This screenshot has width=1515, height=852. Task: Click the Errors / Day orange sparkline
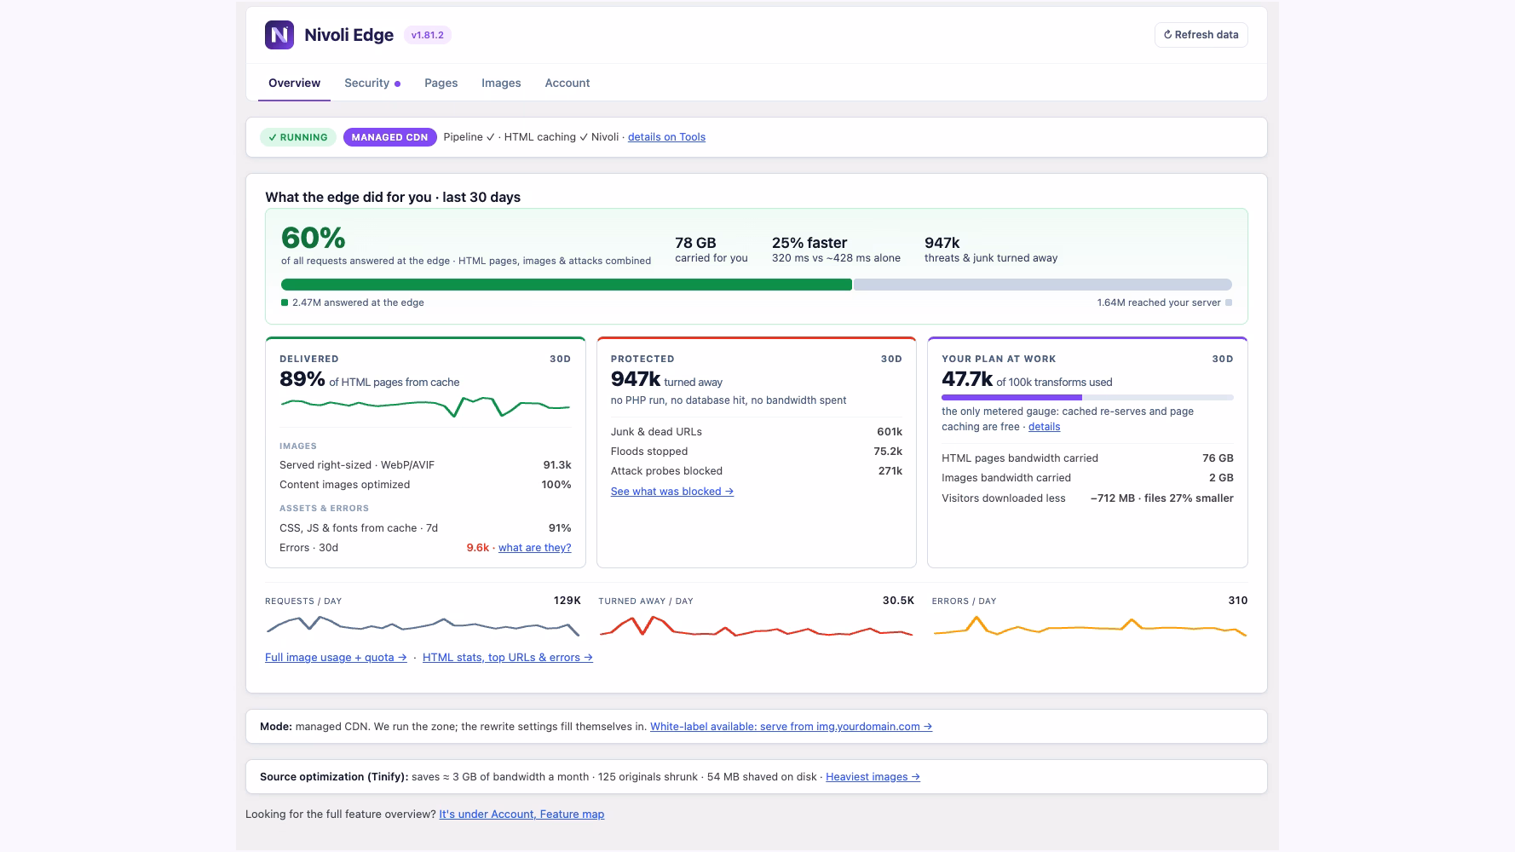[1090, 626]
